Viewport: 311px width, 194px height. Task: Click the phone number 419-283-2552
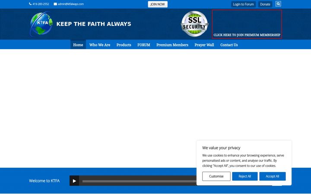coord(41,4)
